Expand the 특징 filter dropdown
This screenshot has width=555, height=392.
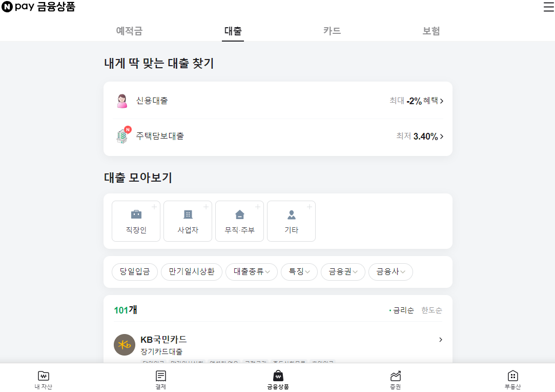click(299, 272)
